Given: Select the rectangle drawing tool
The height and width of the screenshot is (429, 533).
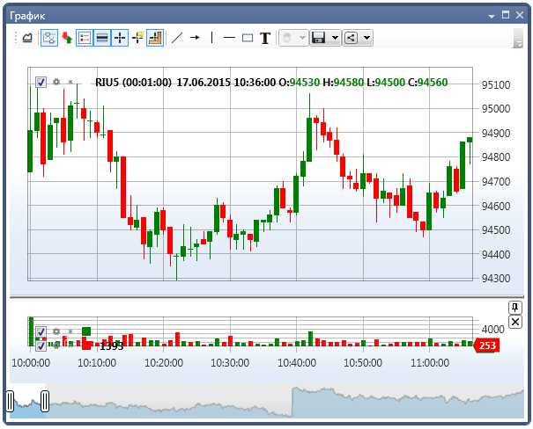Looking at the screenshot, I should point(248,38).
